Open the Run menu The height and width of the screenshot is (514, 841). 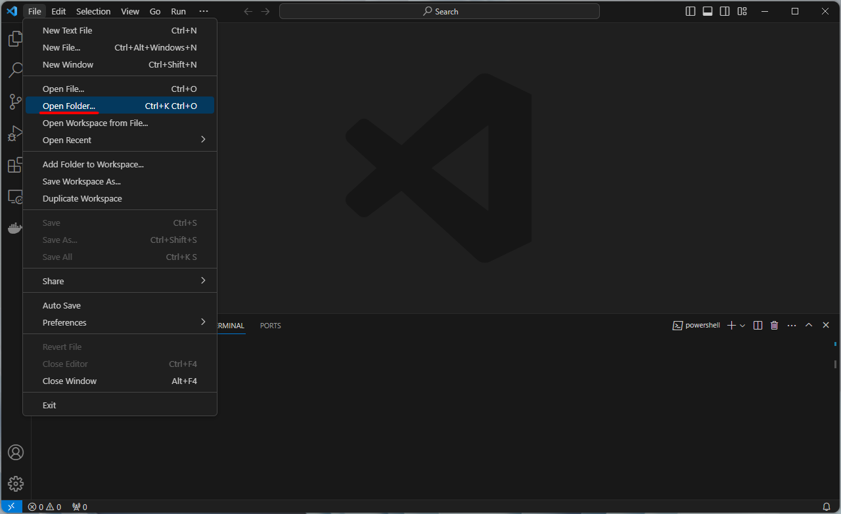178,11
